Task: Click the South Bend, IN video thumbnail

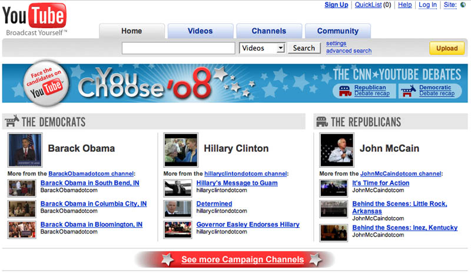Action: pos(22,188)
